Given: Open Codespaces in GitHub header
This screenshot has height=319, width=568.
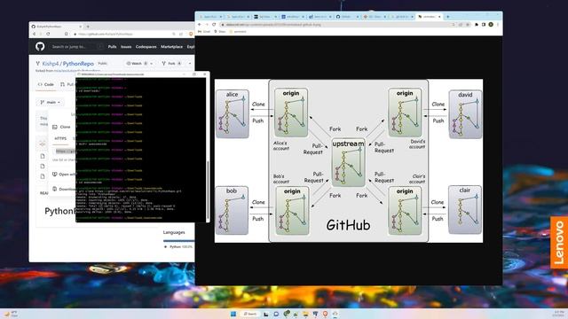Looking at the screenshot, I should click(146, 47).
